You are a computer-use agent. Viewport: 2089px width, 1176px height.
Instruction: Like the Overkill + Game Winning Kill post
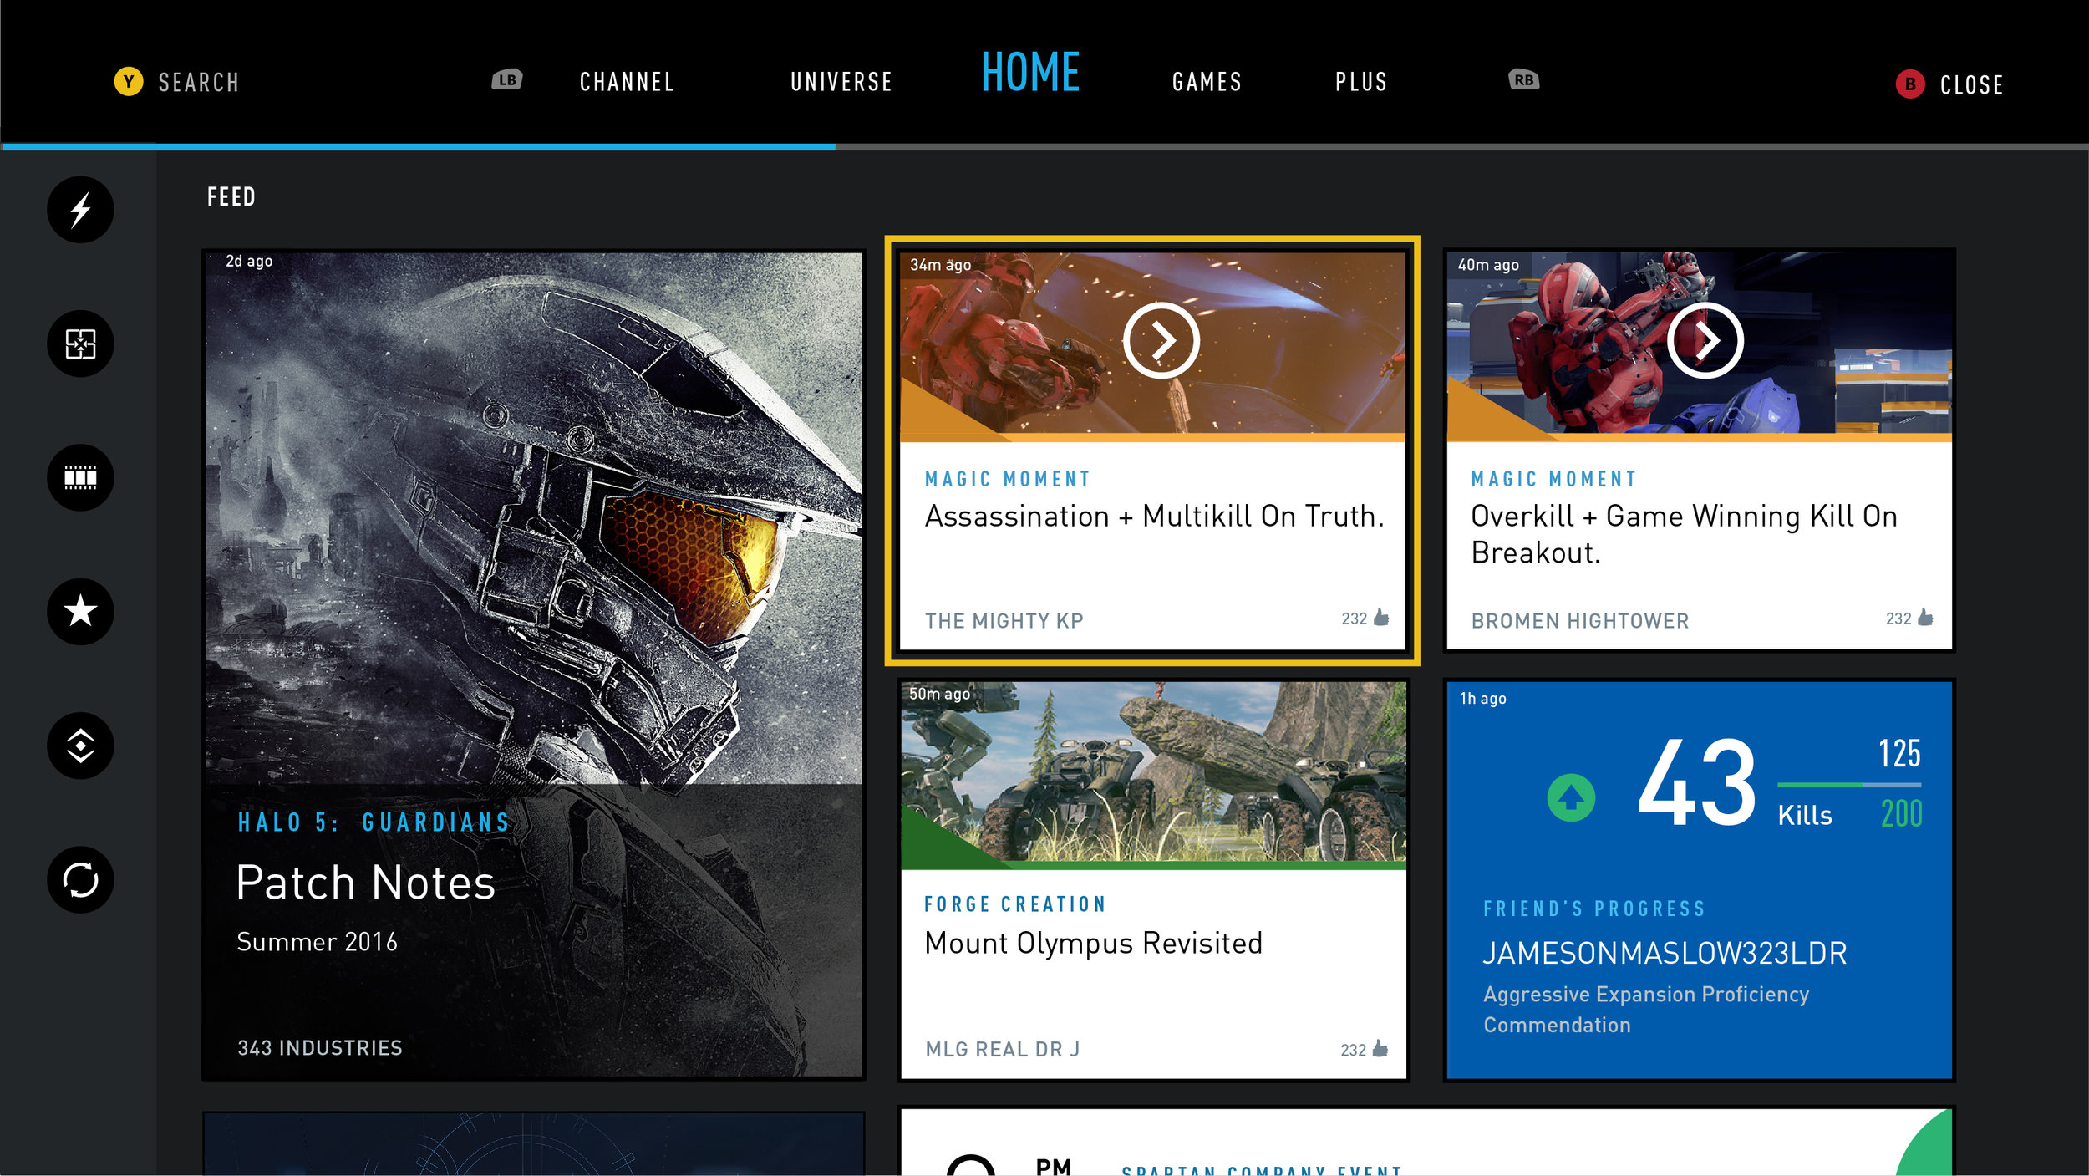[x=1925, y=618]
